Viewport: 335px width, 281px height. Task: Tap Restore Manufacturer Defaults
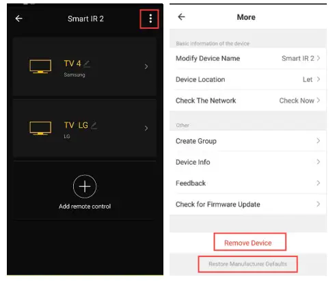pos(247,264)
